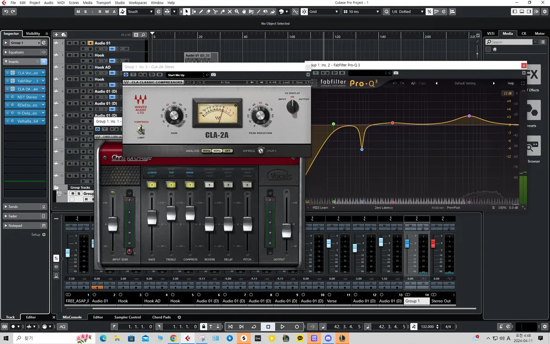Click the transport Play button
Image resolution: width=550 pixels, height=344 pixels.
tap(282, 327)
